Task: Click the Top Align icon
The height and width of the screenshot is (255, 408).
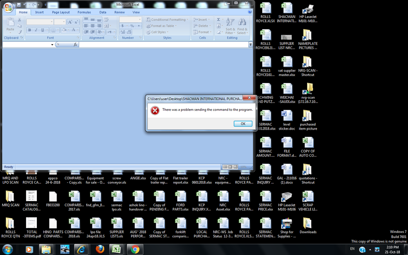Action: point(86,20)
